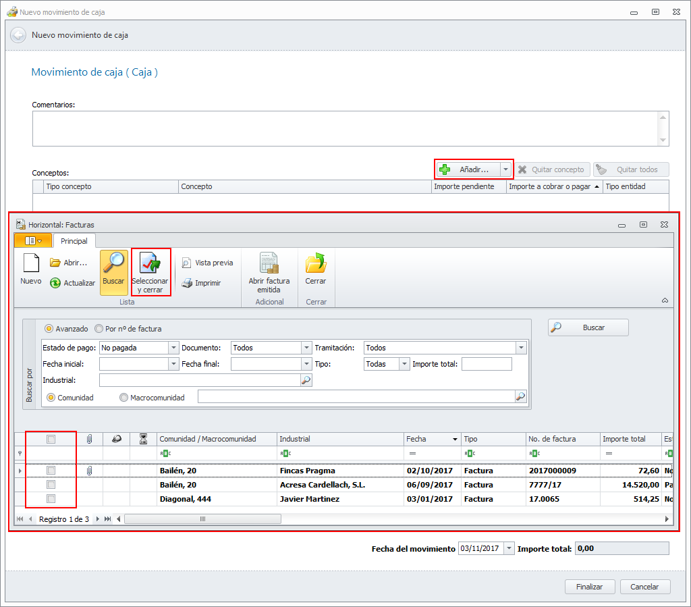
Task: Open the Tramitación dropdown list
Action: [x=520, y=348]
